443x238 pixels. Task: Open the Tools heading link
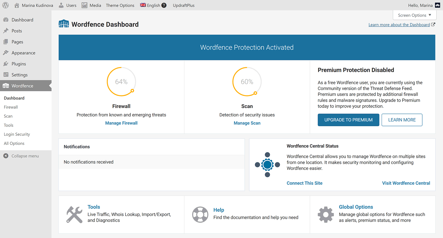pos(94,207)
